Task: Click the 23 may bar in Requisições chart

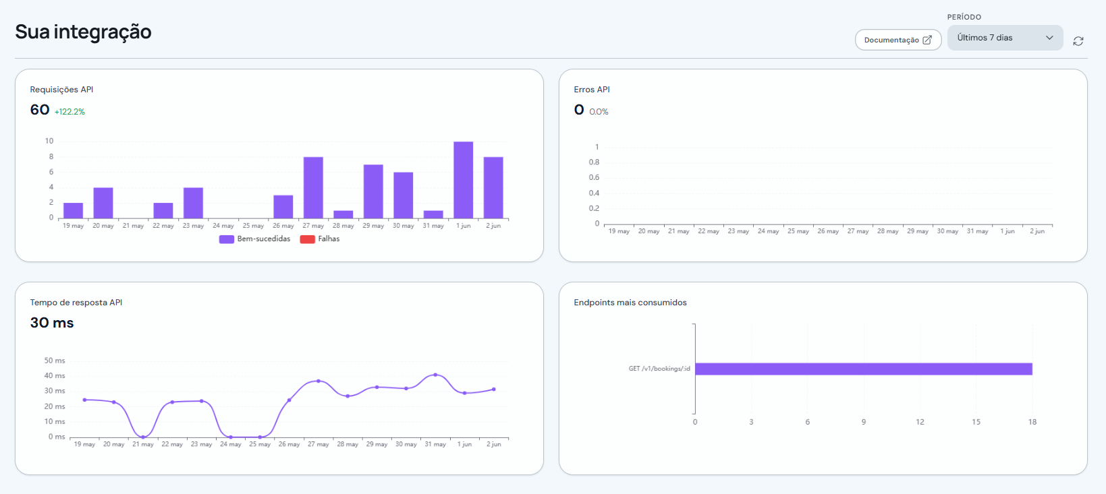Action: click(193, 203)
